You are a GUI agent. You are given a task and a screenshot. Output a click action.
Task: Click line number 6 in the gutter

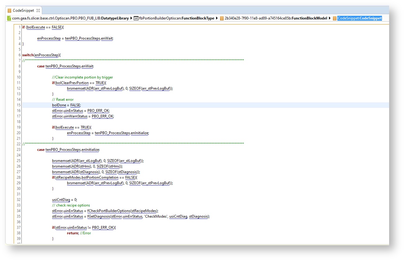[x=19, y=55]
